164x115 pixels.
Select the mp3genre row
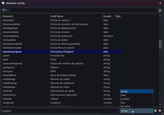pyautogui.click(x=62, y=67)
